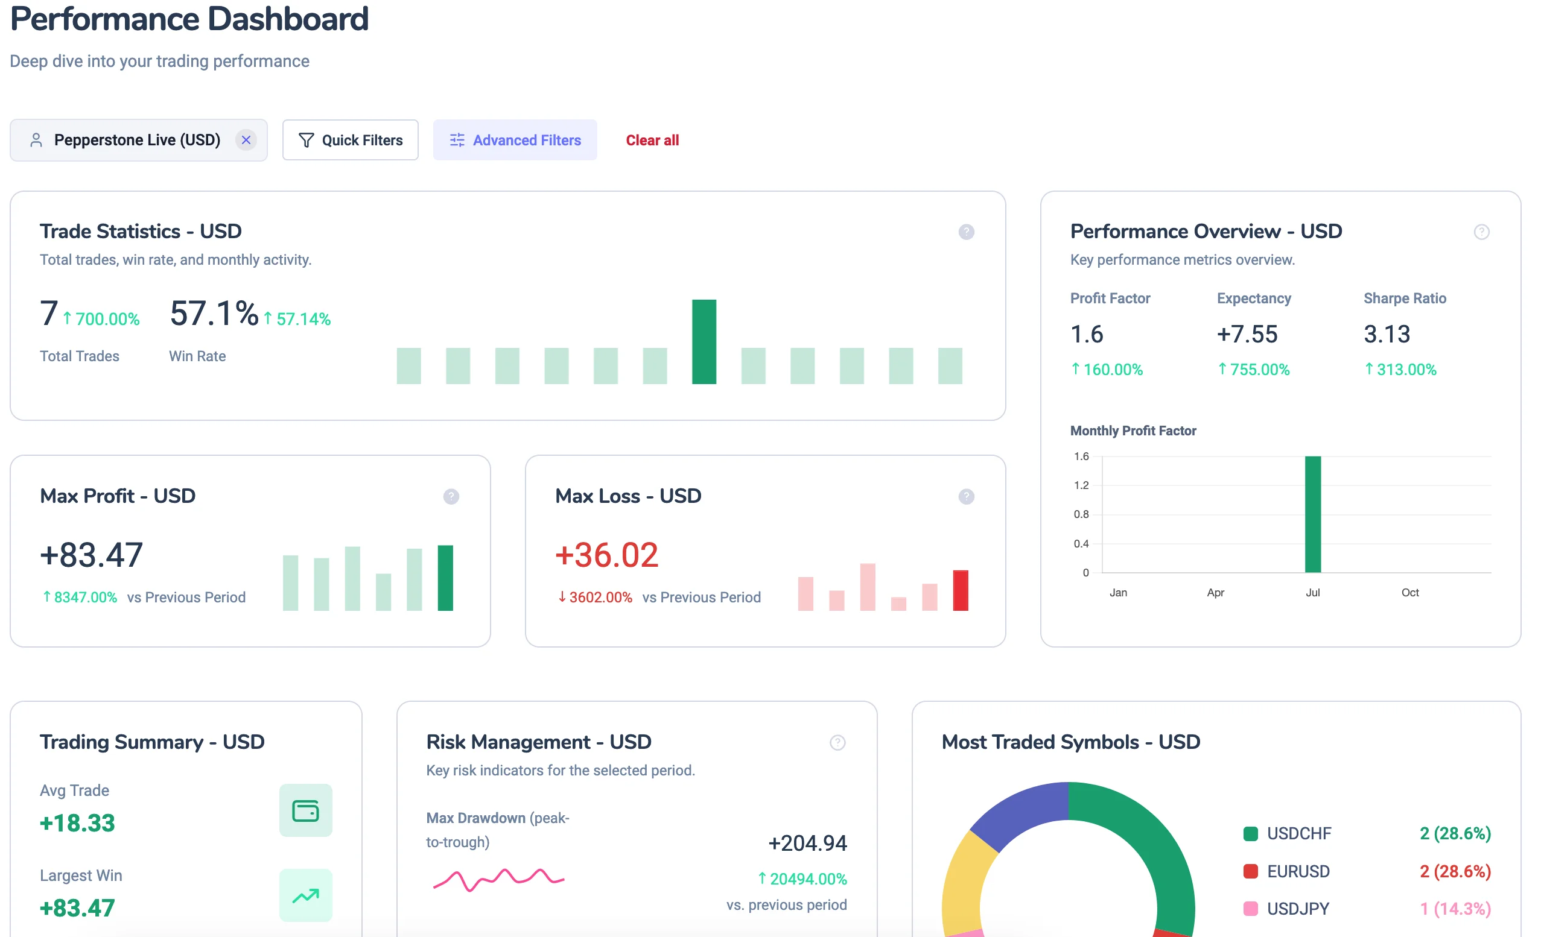The height and width of the screenshot is (937, 1541).
Task: Click the 3602.00% change in Max Loss
Action: click(x=596, y=599)
